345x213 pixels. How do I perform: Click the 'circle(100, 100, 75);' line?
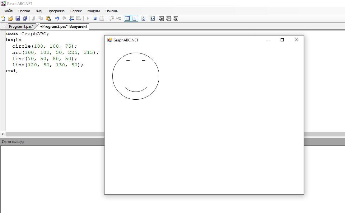click(x=45, y=46)
